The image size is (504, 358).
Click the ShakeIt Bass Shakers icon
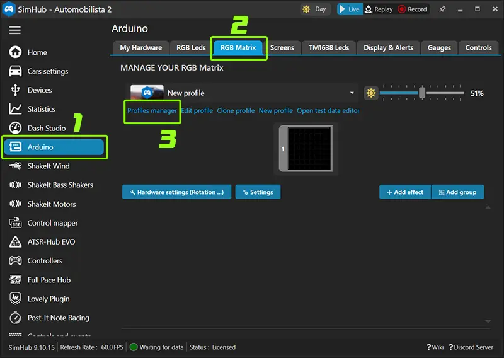[x=15, y=185]
